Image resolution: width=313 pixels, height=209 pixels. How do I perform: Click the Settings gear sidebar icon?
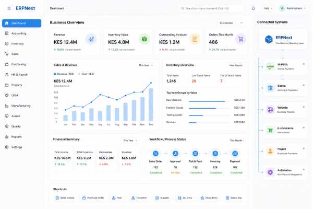pos(7,147)
